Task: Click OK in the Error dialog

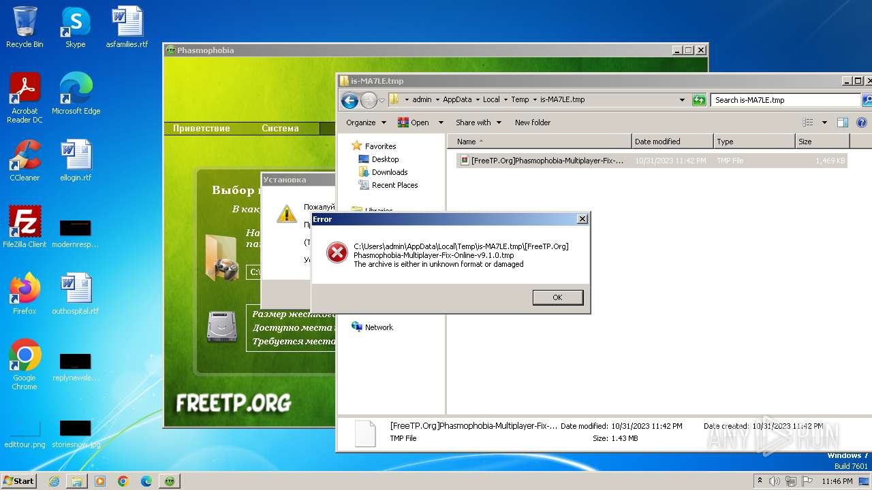Action: [x=558, y=297]
